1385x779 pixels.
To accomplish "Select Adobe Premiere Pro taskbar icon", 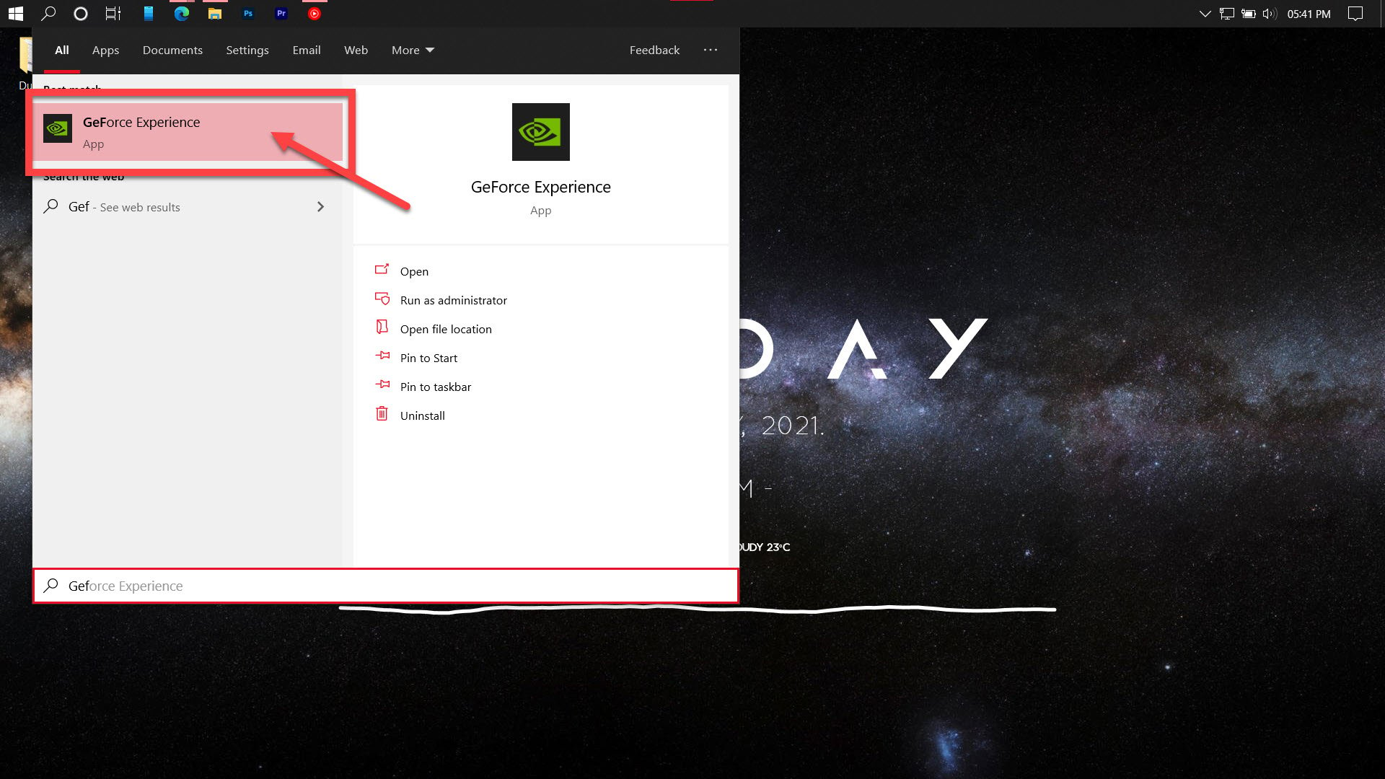I will click(281, 13).
